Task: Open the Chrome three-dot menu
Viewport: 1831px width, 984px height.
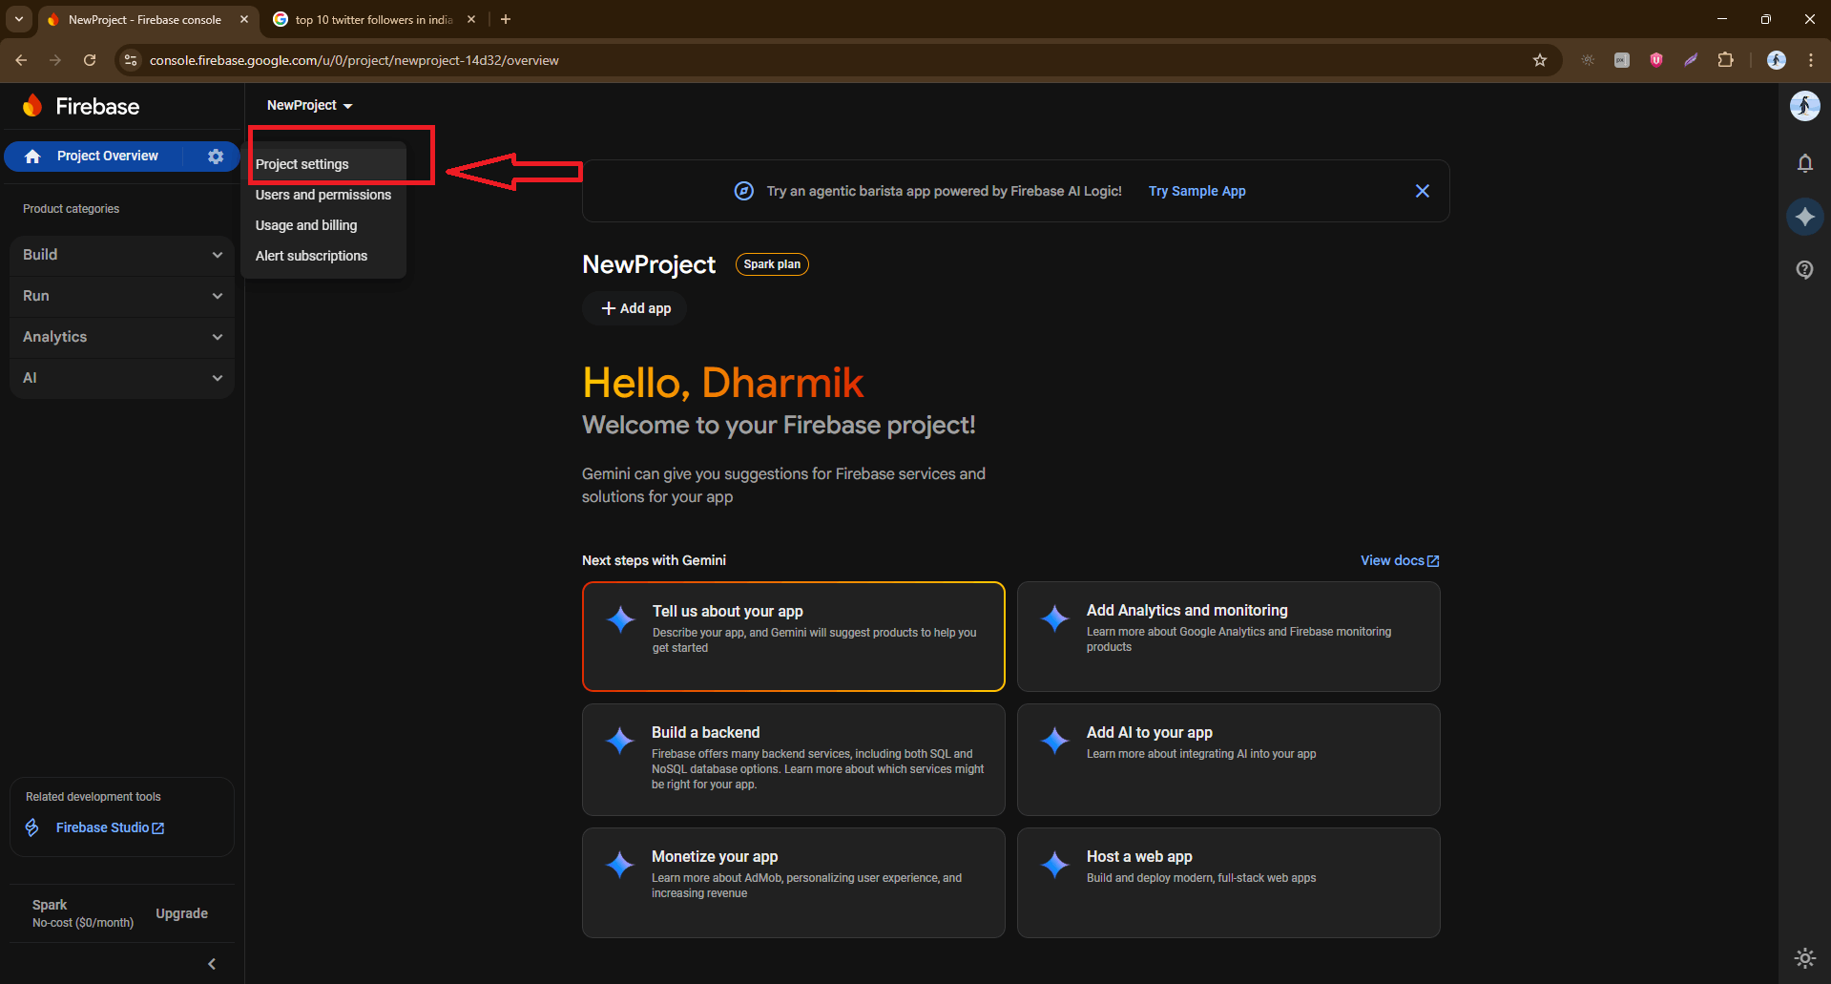Action: (1810, 60)
